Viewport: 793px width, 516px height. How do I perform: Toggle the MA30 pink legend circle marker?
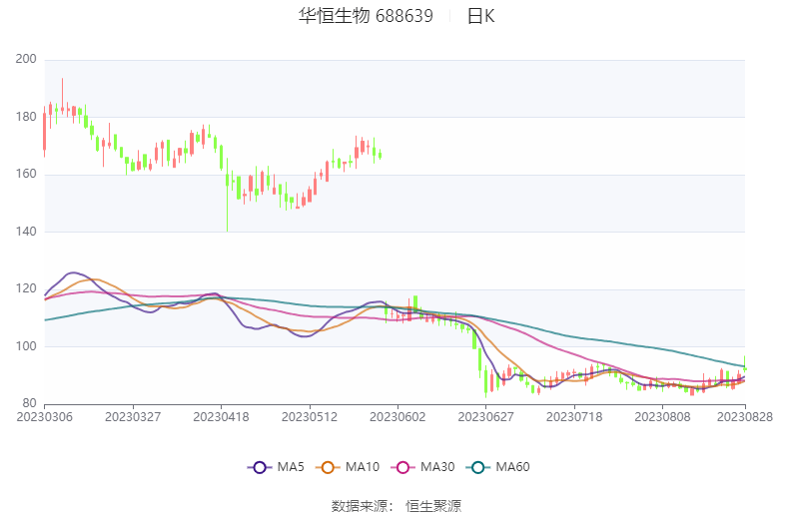tap(403, 467)
